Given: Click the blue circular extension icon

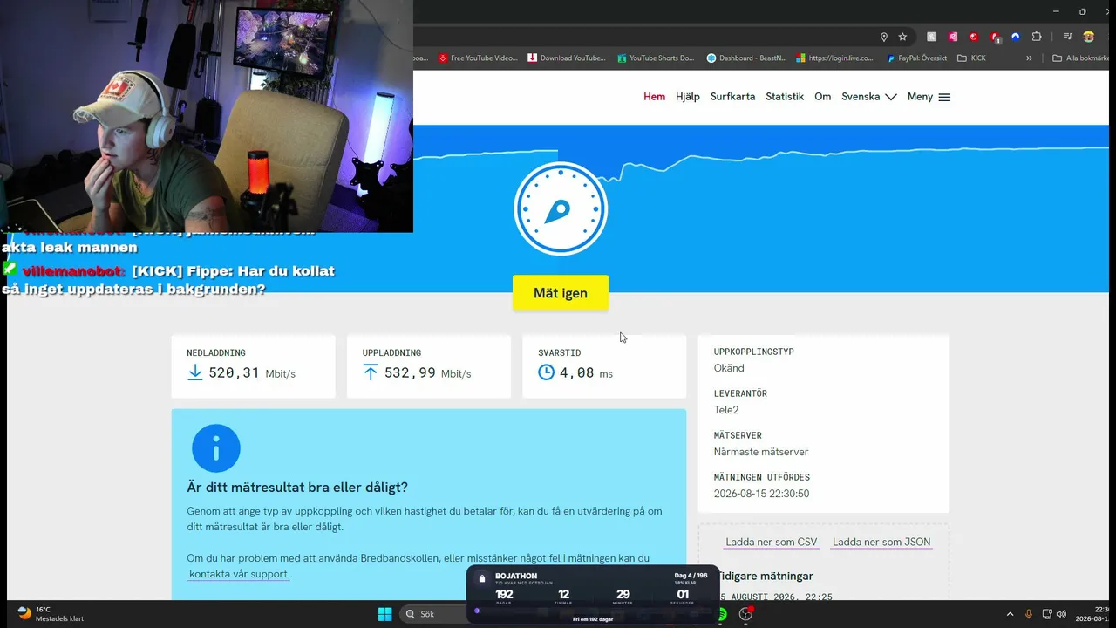Looking at the screenshot, I should pos(1016,37).
